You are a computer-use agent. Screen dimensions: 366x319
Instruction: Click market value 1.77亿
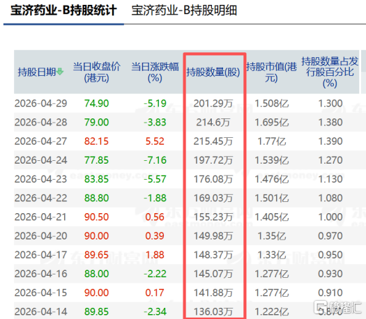tap(272, 141)
